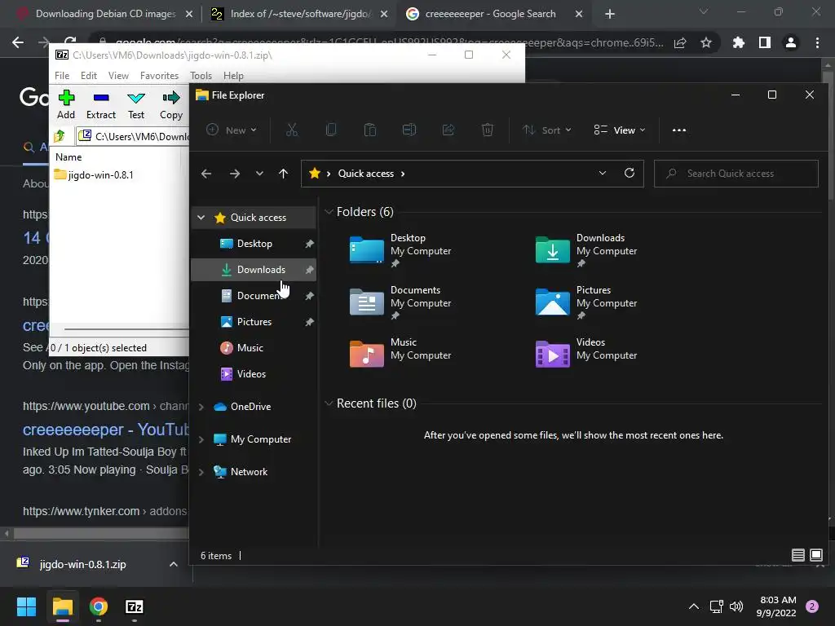The height and width of the screenshot is (626, 835).
Task: Open the 7-Zip View menu
Action: 118,76
